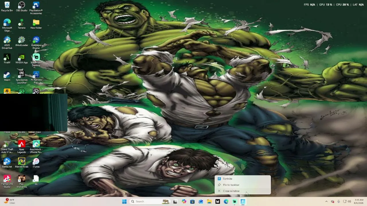
Task: Open the volume control in system tray
Action: [x=349, y=201]
